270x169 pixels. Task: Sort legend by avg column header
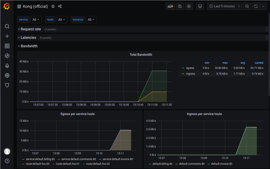click(x=242, y=63)
